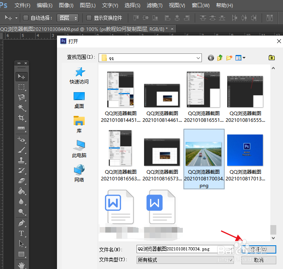Image resolution: width=283 pixels, height=269 pixels.
Task: Open Libraries (库) location
Action: coord(79,125)
